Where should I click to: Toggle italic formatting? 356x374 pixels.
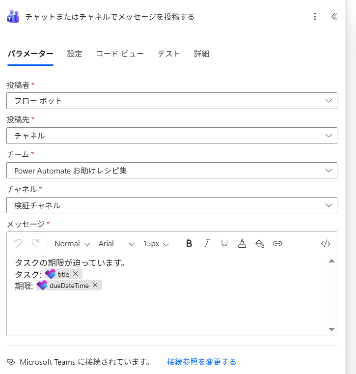point(207,244)
